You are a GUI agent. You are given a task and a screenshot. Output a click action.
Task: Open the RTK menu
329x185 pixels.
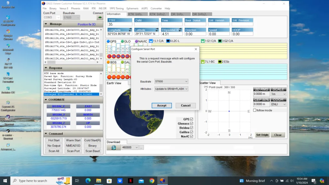click(x=93, y=8)
